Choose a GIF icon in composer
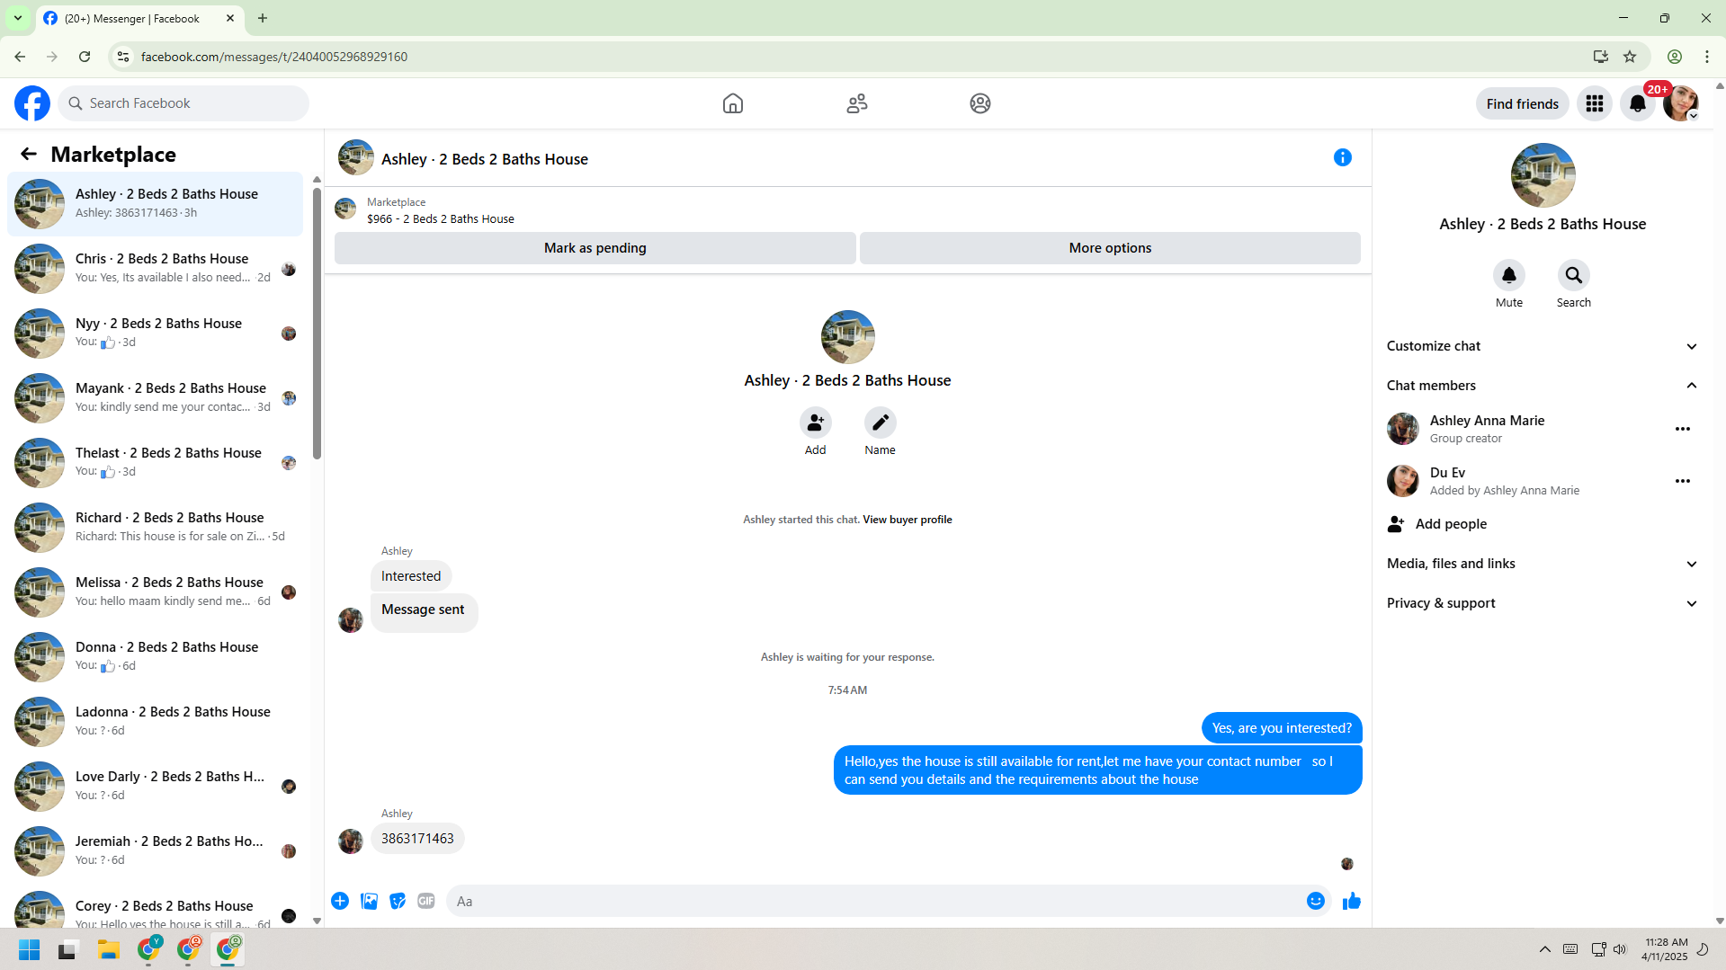Viewport: 1726px width, 970px height. tap(426, 901)
